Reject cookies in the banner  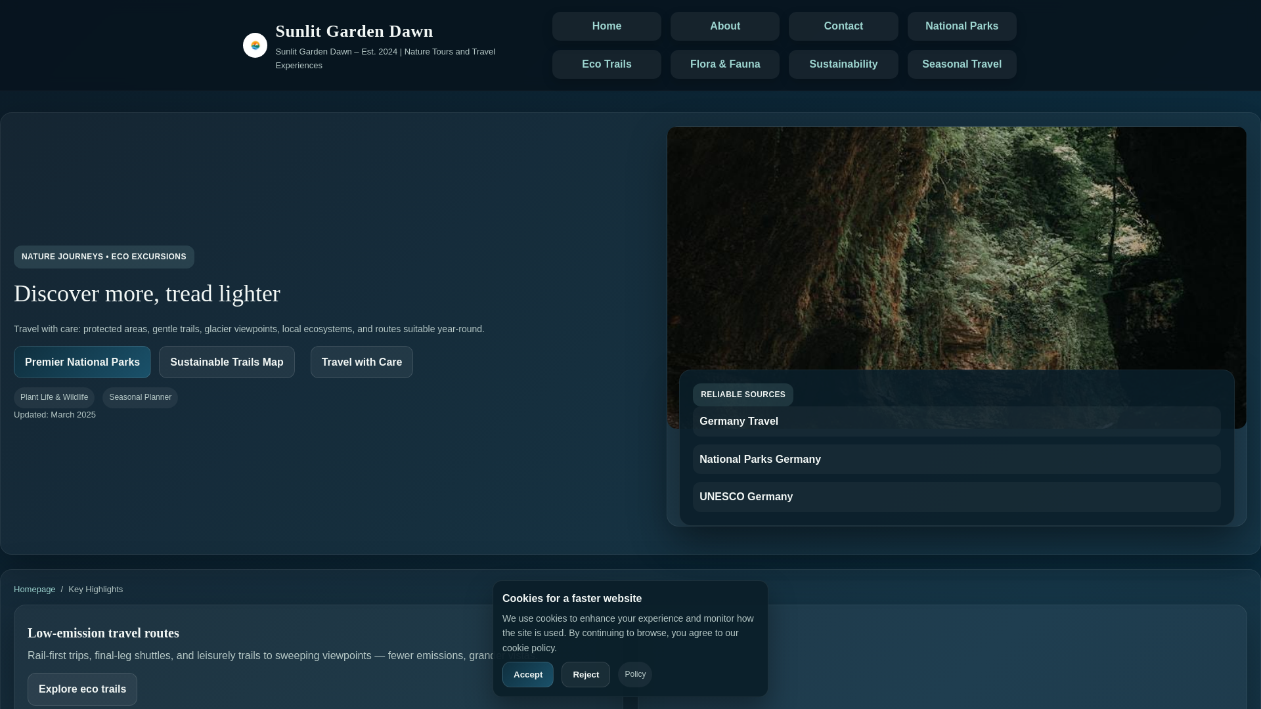[x=585, y=675]
